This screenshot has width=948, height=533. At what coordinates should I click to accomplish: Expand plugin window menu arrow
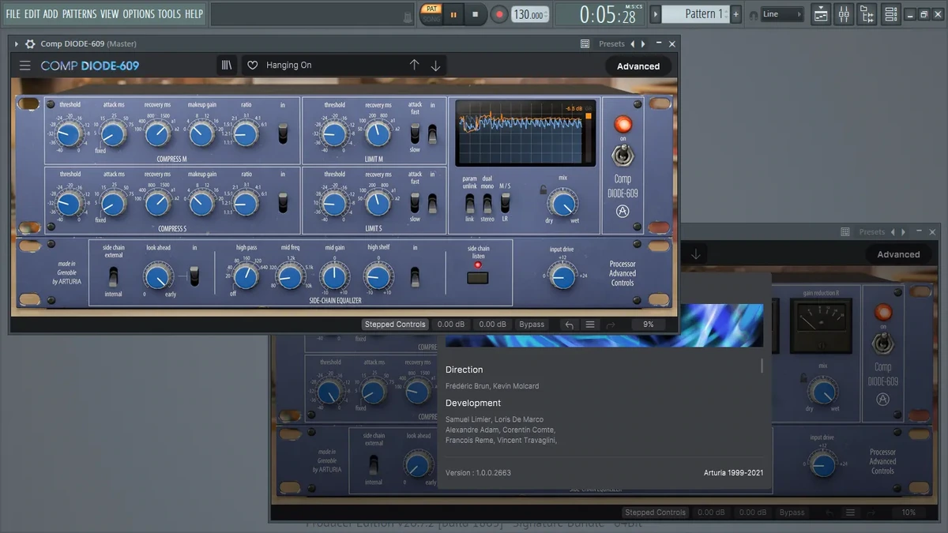(16, 44)
